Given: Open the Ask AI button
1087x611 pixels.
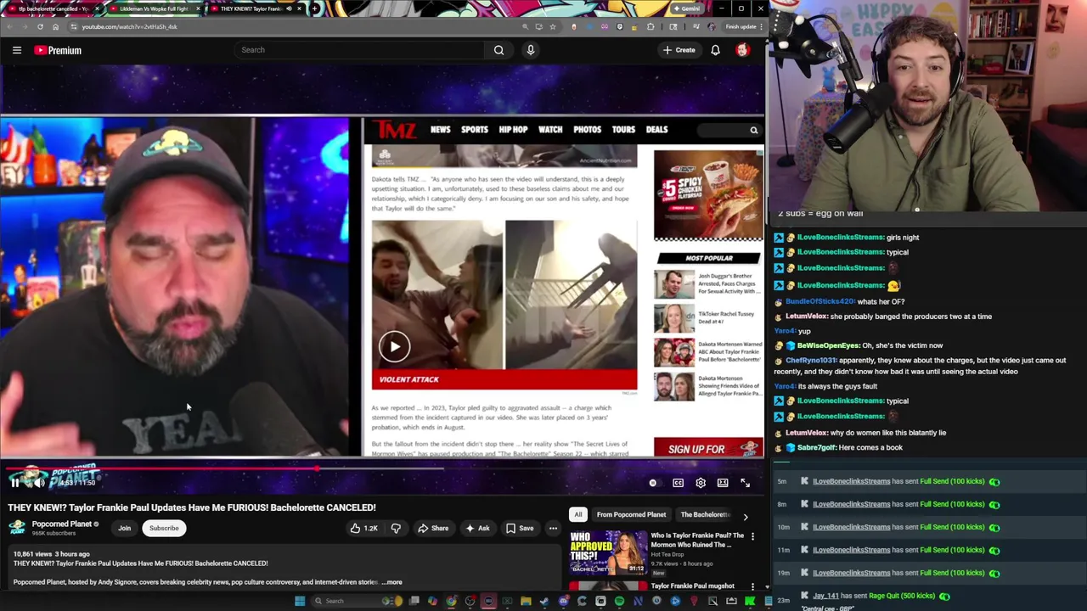Looking at the screenshot, I should (x=476, y=528).
